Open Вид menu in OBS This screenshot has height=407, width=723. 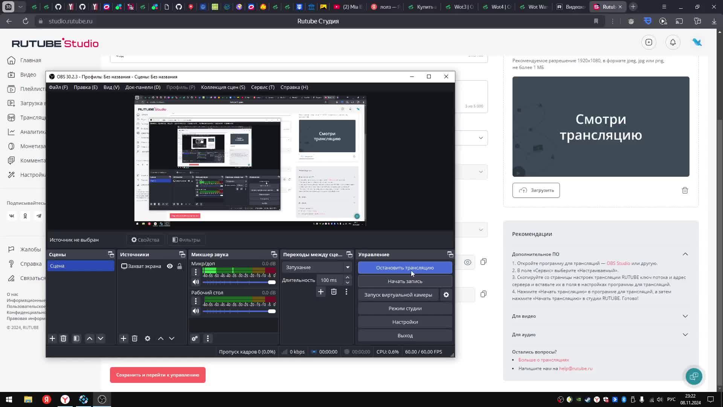[x=111, y=87]
